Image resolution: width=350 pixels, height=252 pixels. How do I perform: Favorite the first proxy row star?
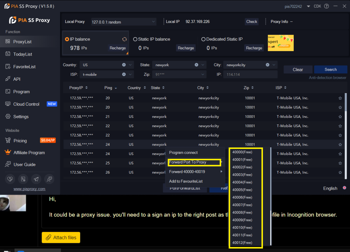pos(340,98)
